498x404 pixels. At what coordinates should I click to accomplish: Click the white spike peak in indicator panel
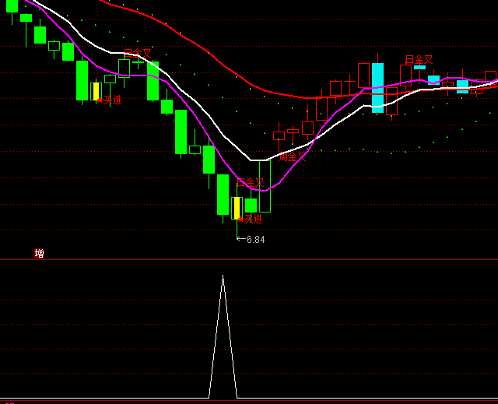223,277
